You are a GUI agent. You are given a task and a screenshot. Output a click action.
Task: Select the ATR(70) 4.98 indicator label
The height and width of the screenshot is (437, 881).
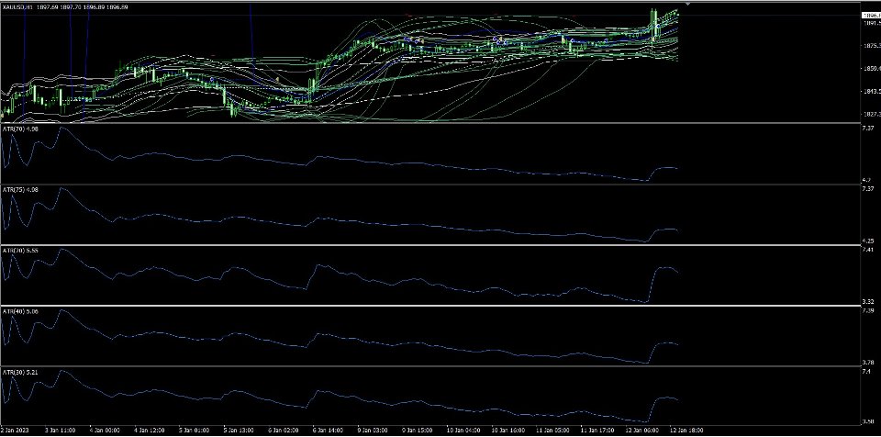21,129
